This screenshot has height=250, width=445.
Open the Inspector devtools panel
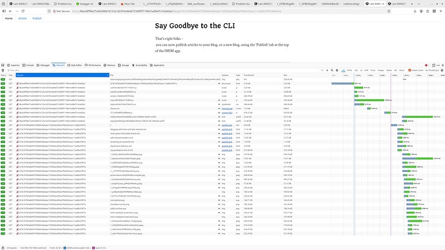coord(14,65)
